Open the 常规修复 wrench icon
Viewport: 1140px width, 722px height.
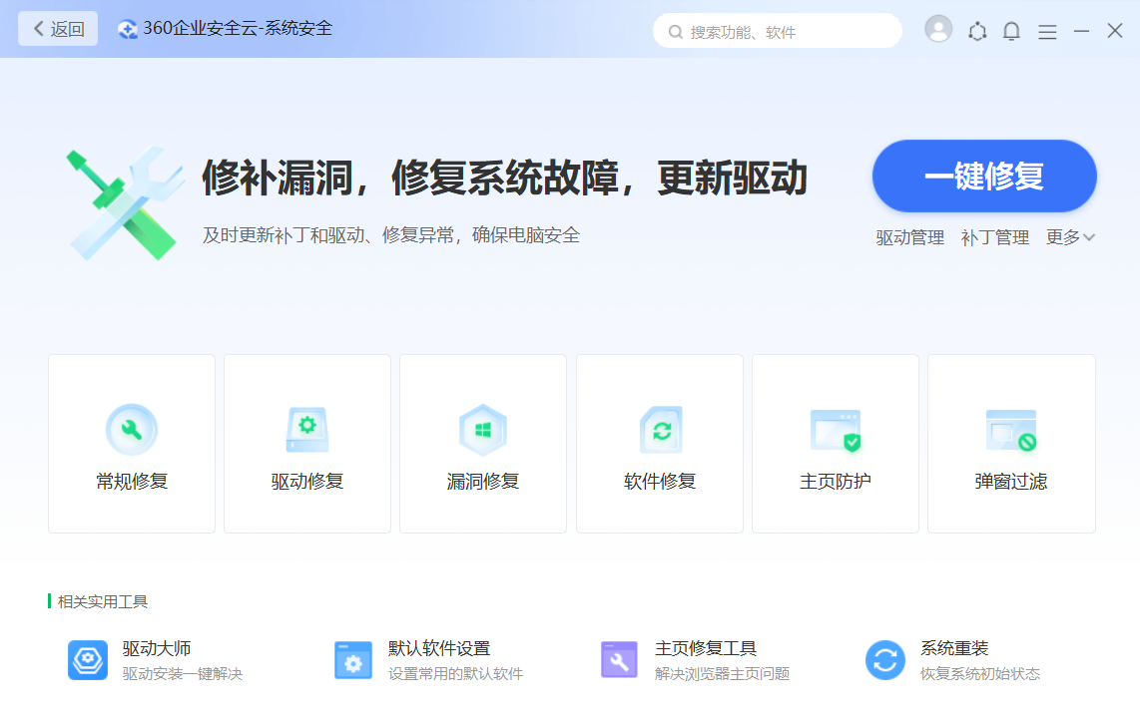(x=132, y=430)
